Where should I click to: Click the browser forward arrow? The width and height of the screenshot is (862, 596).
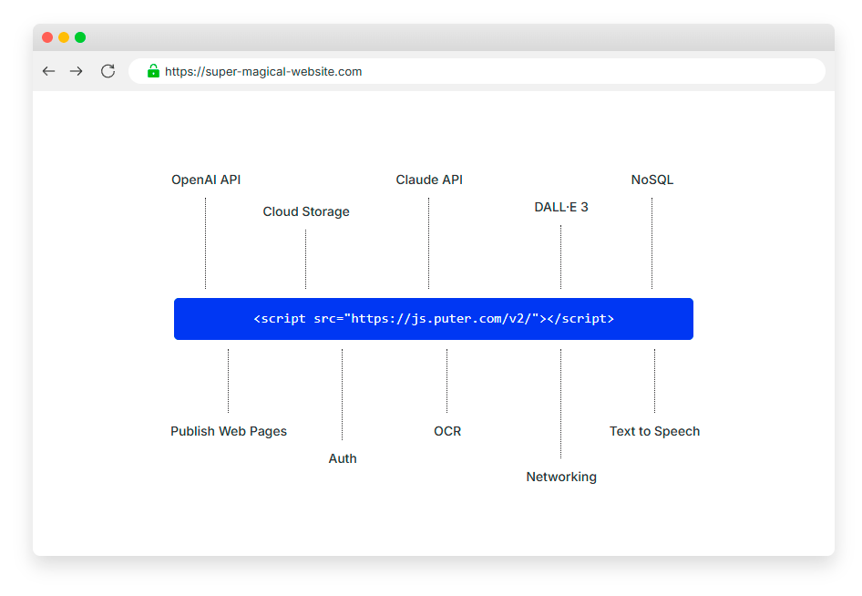(x=77, y=71)
